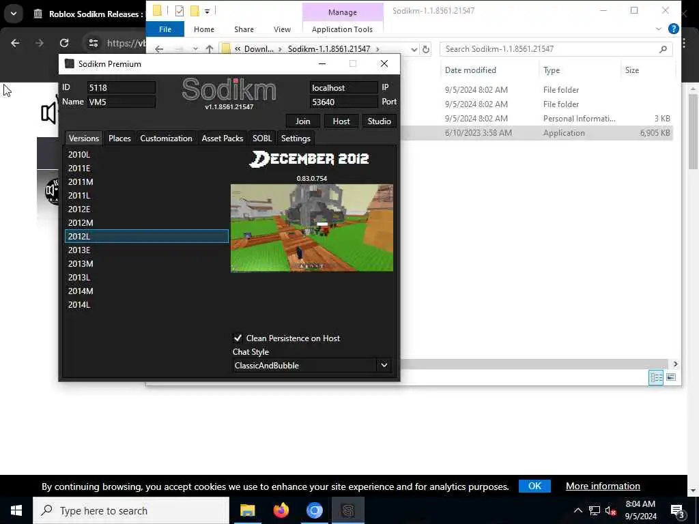Select the 2013E version entry
The width and height of the screenshot is (699, 524).
click(147, 250)
